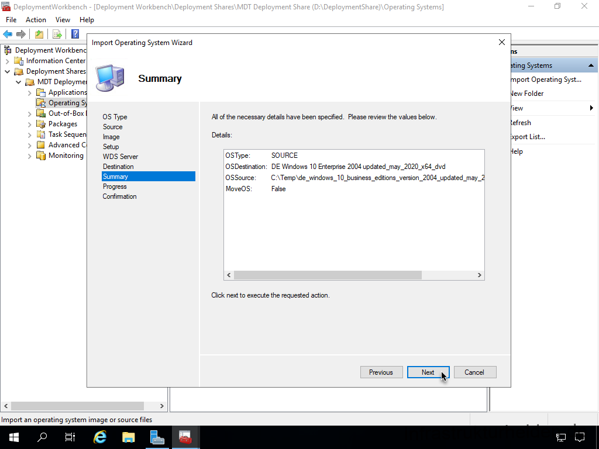Screen dimensions: 599x449
Task: Click the Deployment Workbench root tree icon
Action: pos(7,50)
